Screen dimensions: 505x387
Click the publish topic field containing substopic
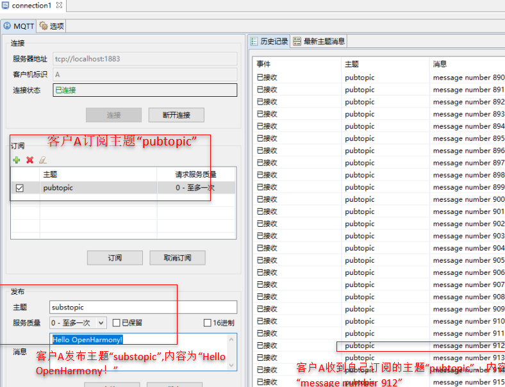point(144,307)
